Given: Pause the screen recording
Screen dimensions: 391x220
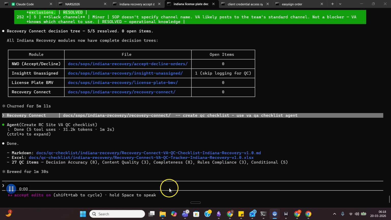Looking at the screenshot, I should click(11, 189).
